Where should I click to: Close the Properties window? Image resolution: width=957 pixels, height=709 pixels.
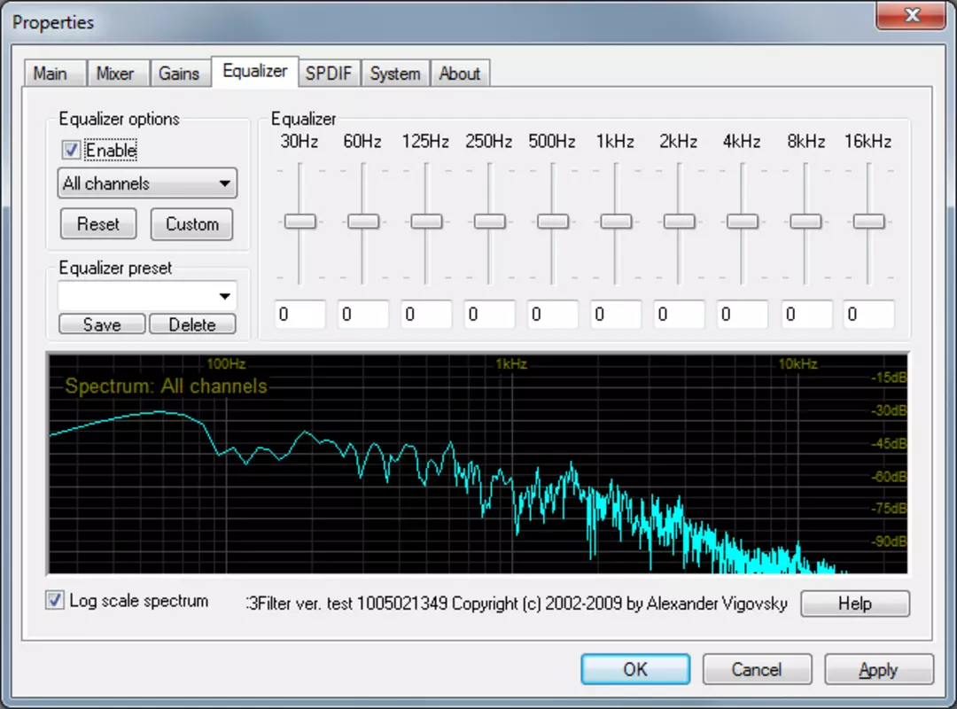point(911,15)
